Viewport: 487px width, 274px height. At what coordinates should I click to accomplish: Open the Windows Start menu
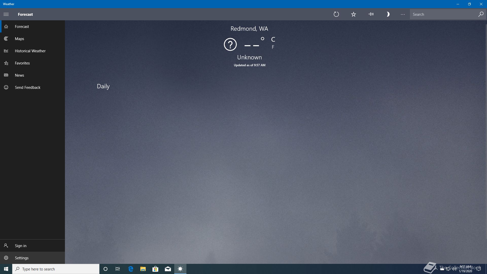tap(6, 269)
